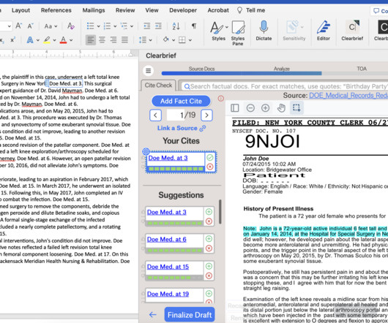Switch to the Review tab
Screen dimensions: 388x323
coord(125,10)
